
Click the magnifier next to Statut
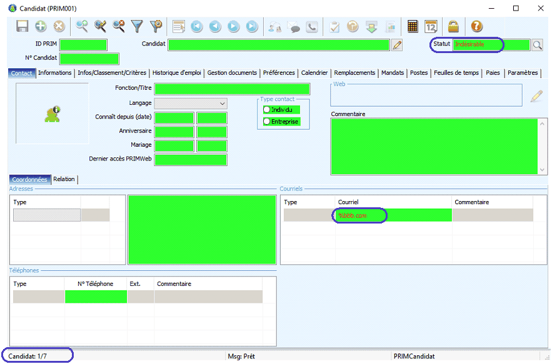(x=538, y=45)
